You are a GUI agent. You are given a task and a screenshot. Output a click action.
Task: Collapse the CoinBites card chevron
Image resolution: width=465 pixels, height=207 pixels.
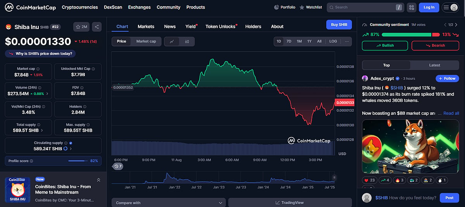pyautogui.click(x=98, y=180)
